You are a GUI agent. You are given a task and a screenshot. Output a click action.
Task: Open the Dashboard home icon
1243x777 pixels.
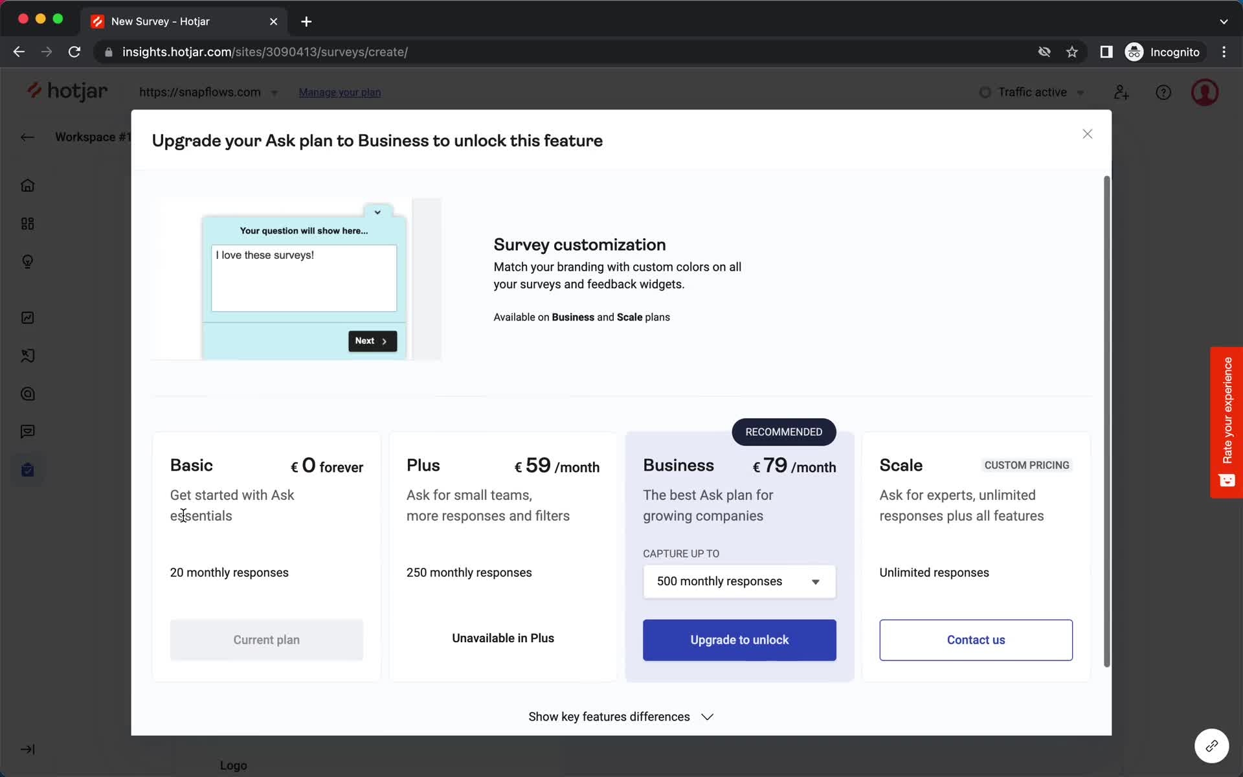(27, 185)
